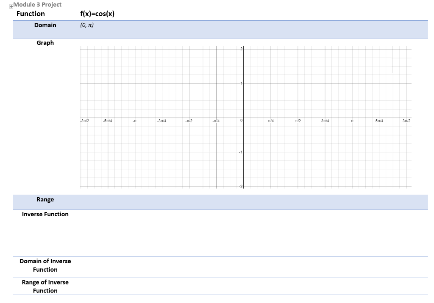Click the -3π/2 label at the graph's left edge
Screen dimensions: 434x303
point(84,121)
